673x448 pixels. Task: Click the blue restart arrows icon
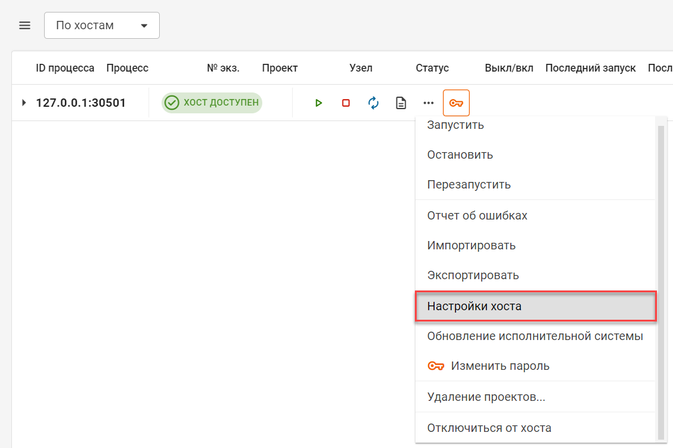click(x=374, y=103)
